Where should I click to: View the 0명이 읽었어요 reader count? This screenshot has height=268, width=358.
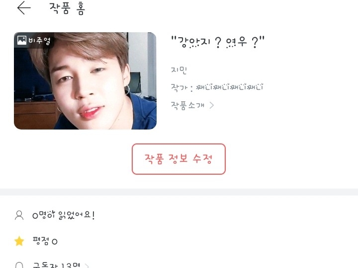64,215
